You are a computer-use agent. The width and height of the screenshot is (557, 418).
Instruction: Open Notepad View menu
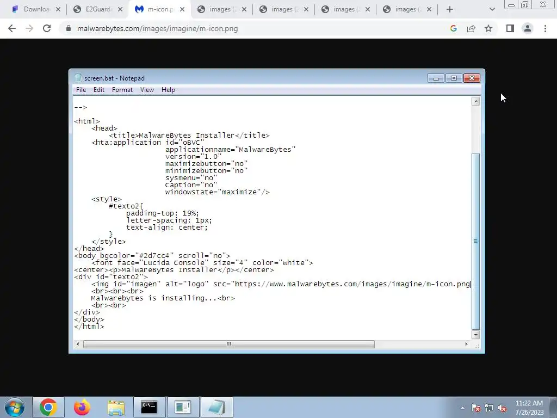click(147, 90)
